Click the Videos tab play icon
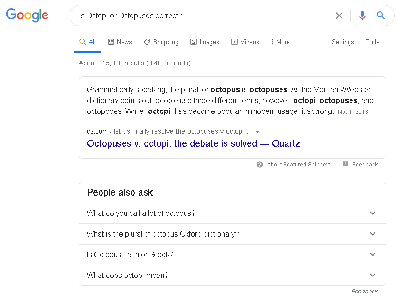The width and height of the screenshot is (397, 300). tap(234, 42)
